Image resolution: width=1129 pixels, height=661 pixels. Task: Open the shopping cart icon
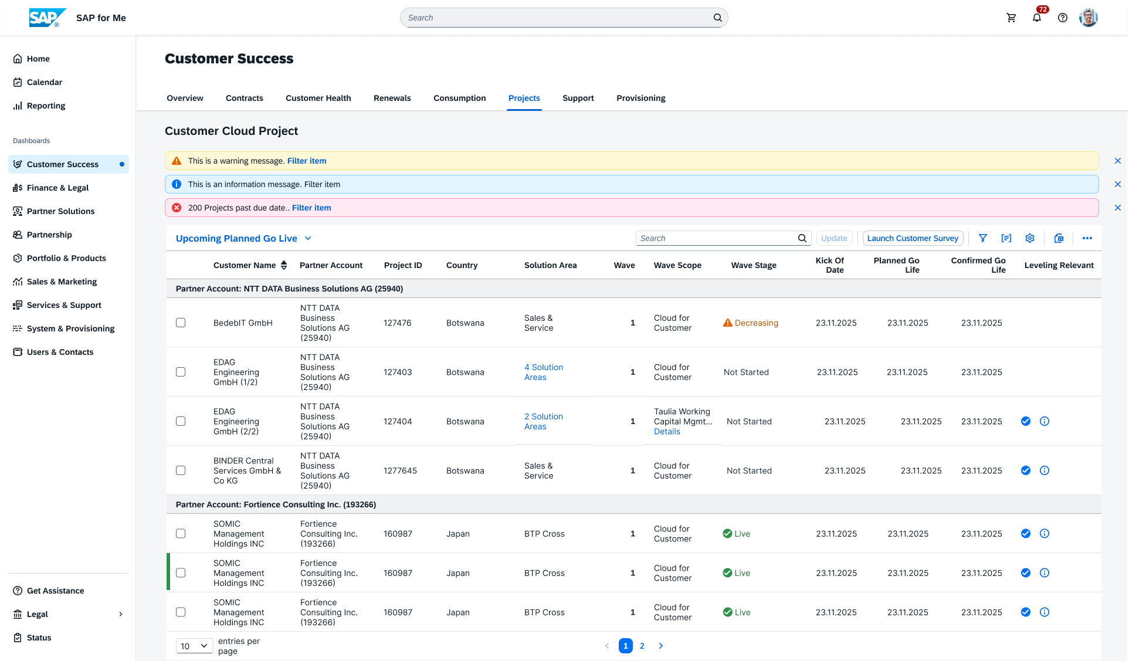click(1011, 18)
